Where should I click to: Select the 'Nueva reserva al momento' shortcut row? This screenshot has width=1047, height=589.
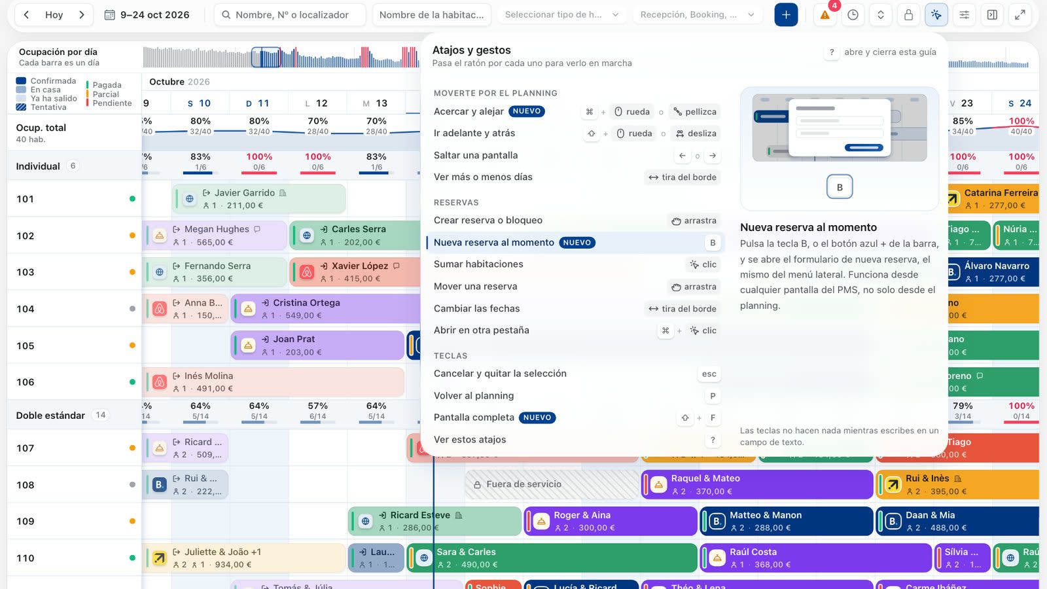pyautogui.click(x=575, y=243)
